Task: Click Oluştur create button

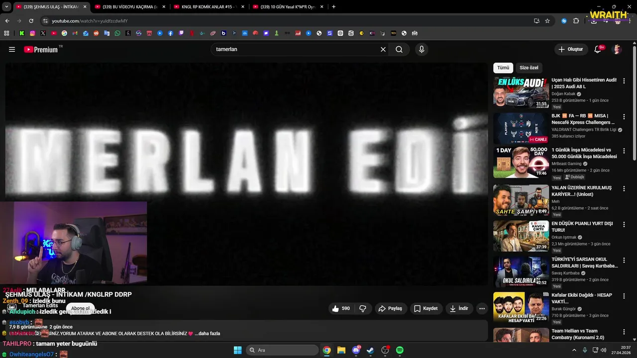Action: click(x=570, y=49)
